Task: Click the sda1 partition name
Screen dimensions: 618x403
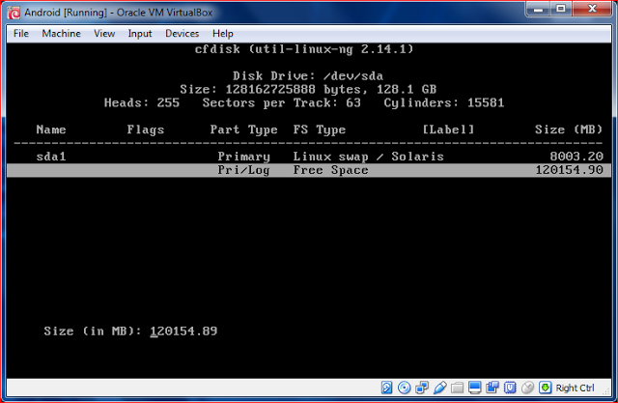Action: (x=51, y=157)
